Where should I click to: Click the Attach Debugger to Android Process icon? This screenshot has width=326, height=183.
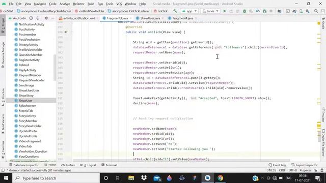coord(264,11)
